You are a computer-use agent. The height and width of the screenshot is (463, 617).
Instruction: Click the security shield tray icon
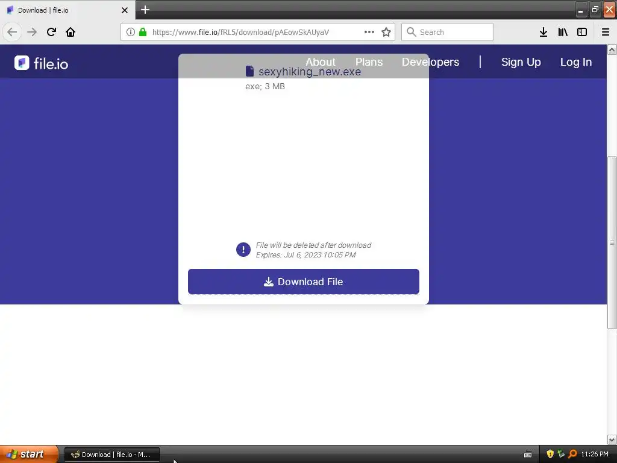tap(550, 454)
